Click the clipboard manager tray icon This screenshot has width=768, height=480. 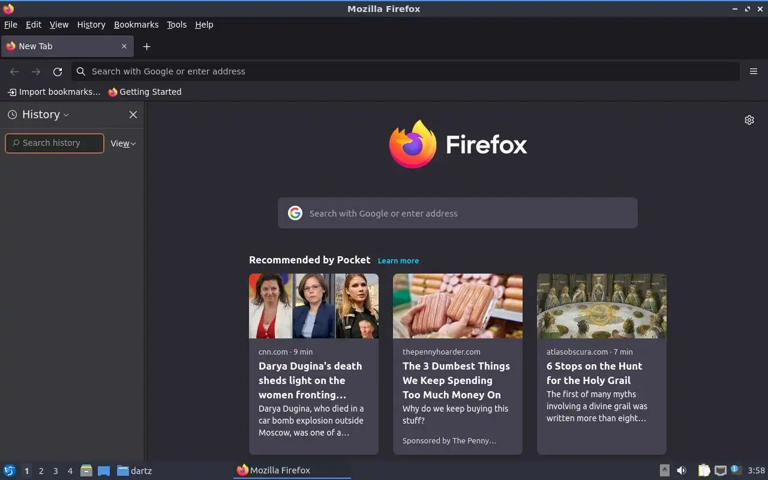[704, 470]
